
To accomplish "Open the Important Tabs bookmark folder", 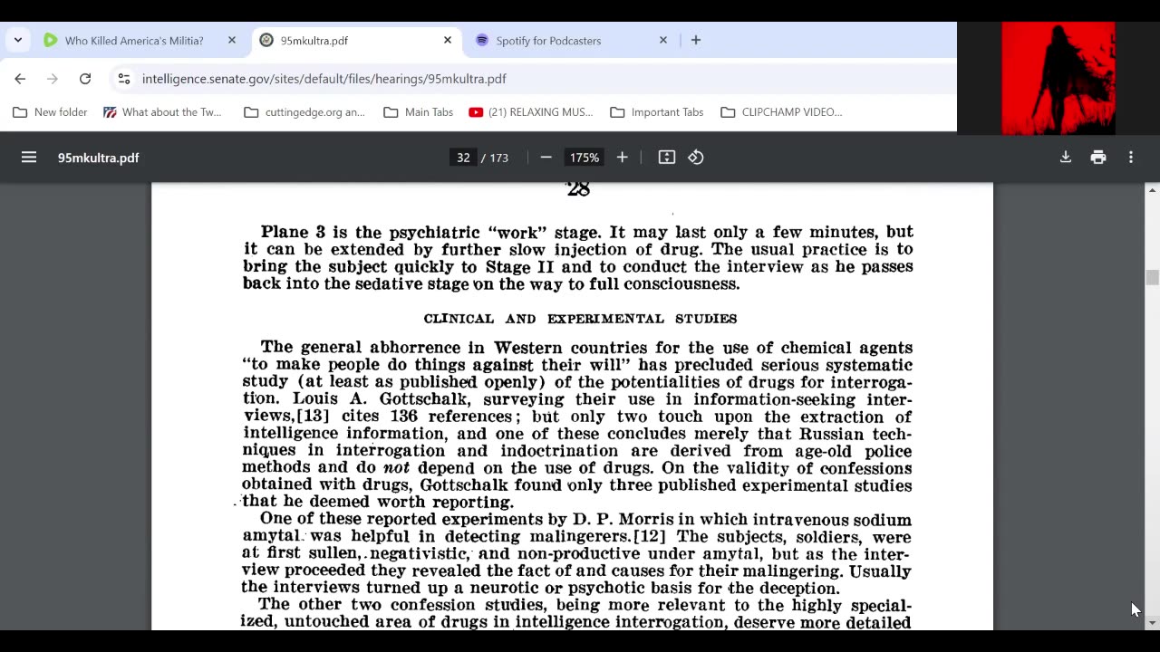I will click(x=657, y=112).
